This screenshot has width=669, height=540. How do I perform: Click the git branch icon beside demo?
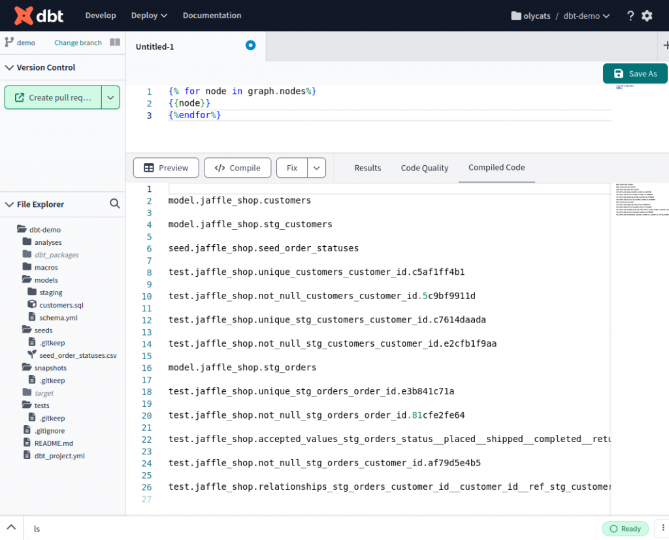tap(9, 42)
